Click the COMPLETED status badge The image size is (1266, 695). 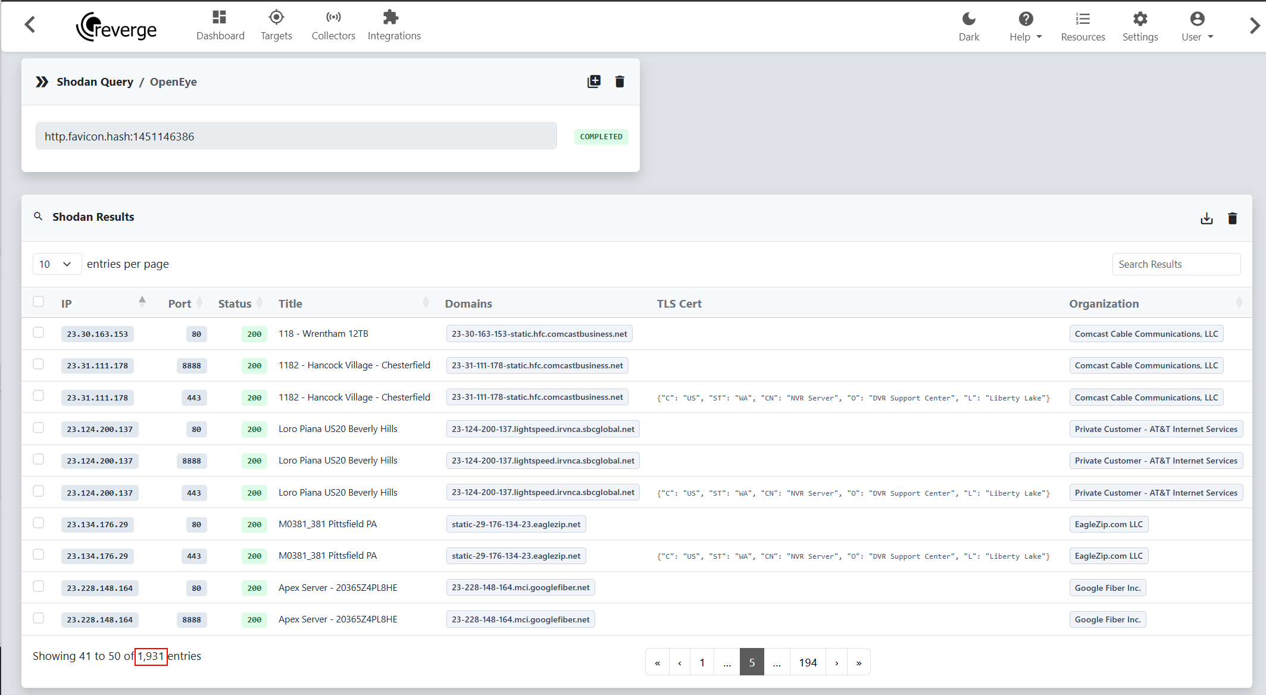click(601, 136)
